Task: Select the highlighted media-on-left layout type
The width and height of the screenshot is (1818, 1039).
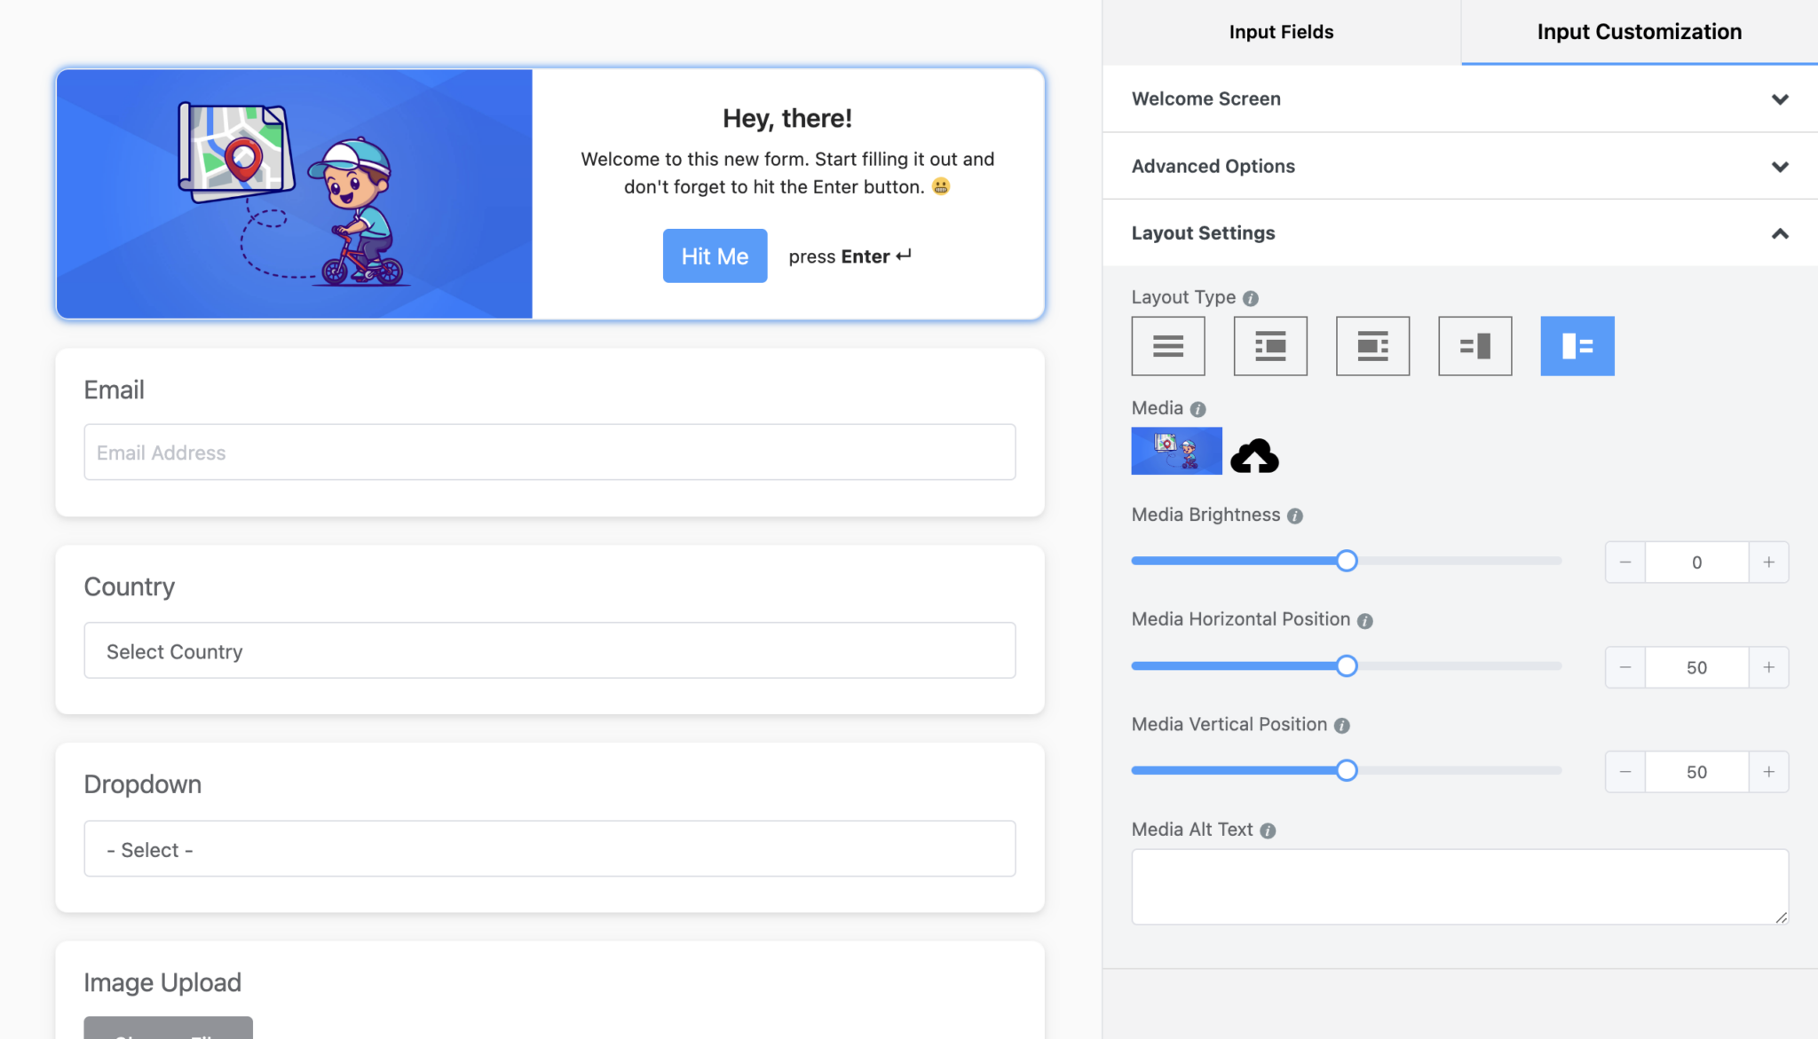Action: 1577,345
